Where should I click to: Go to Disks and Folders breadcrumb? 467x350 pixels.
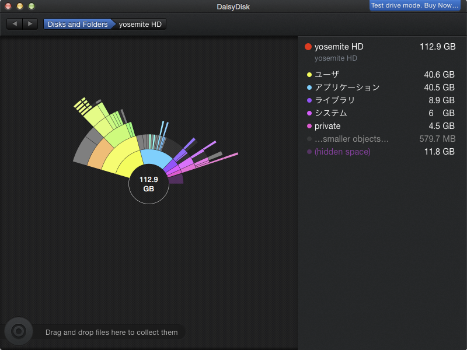(x=78, y=24)
